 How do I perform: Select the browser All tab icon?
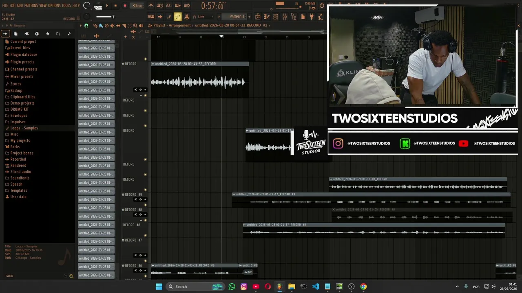coord(5,34)
